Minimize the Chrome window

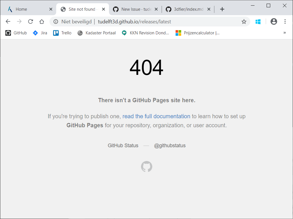(253, 6)
